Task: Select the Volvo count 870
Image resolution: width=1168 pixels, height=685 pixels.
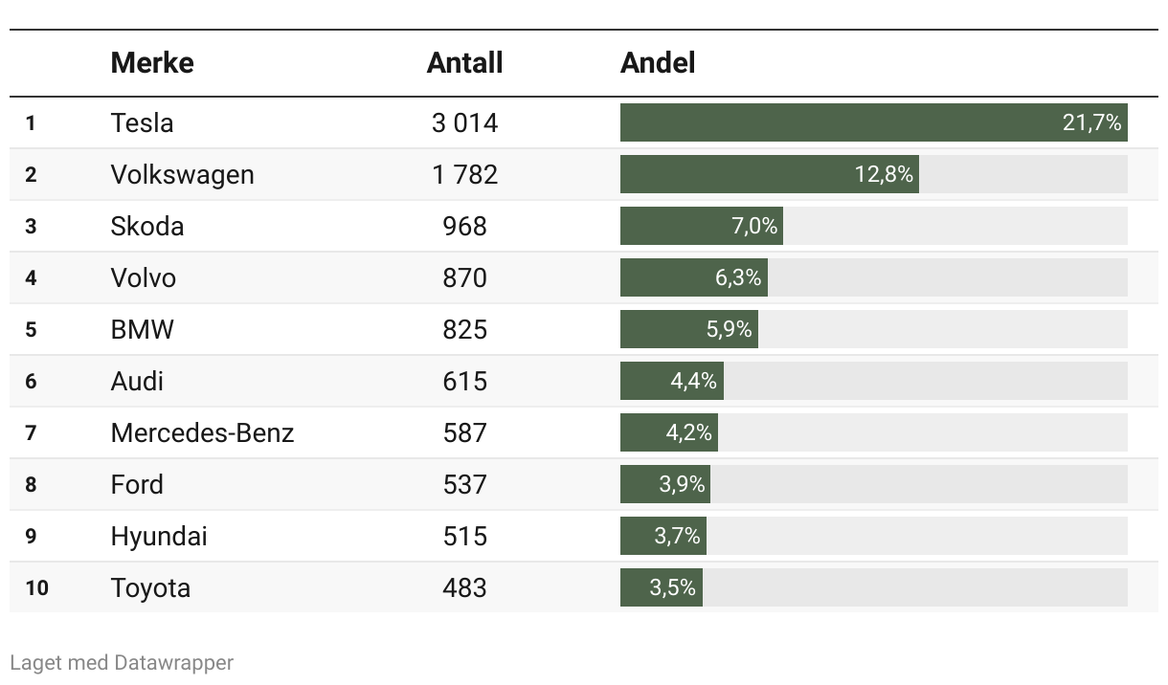Action: tap(465, 277)
